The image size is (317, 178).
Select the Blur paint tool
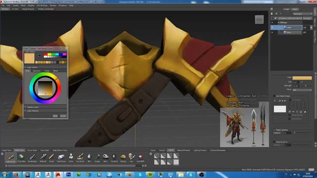click(89, 157)
